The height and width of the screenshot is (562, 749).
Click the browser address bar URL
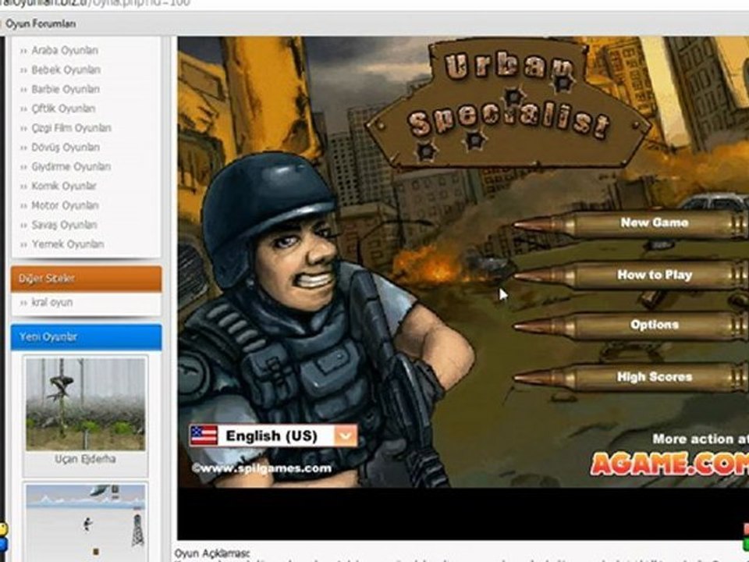(95, 3)
